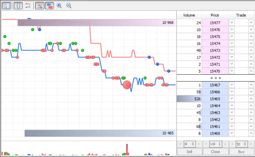
Task: Click the down arrow in the 15462 row
Action: click(232, 119)
